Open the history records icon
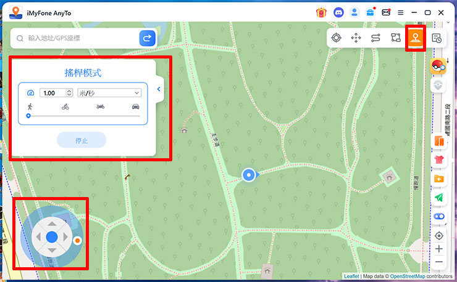 [x=436, y=38]
